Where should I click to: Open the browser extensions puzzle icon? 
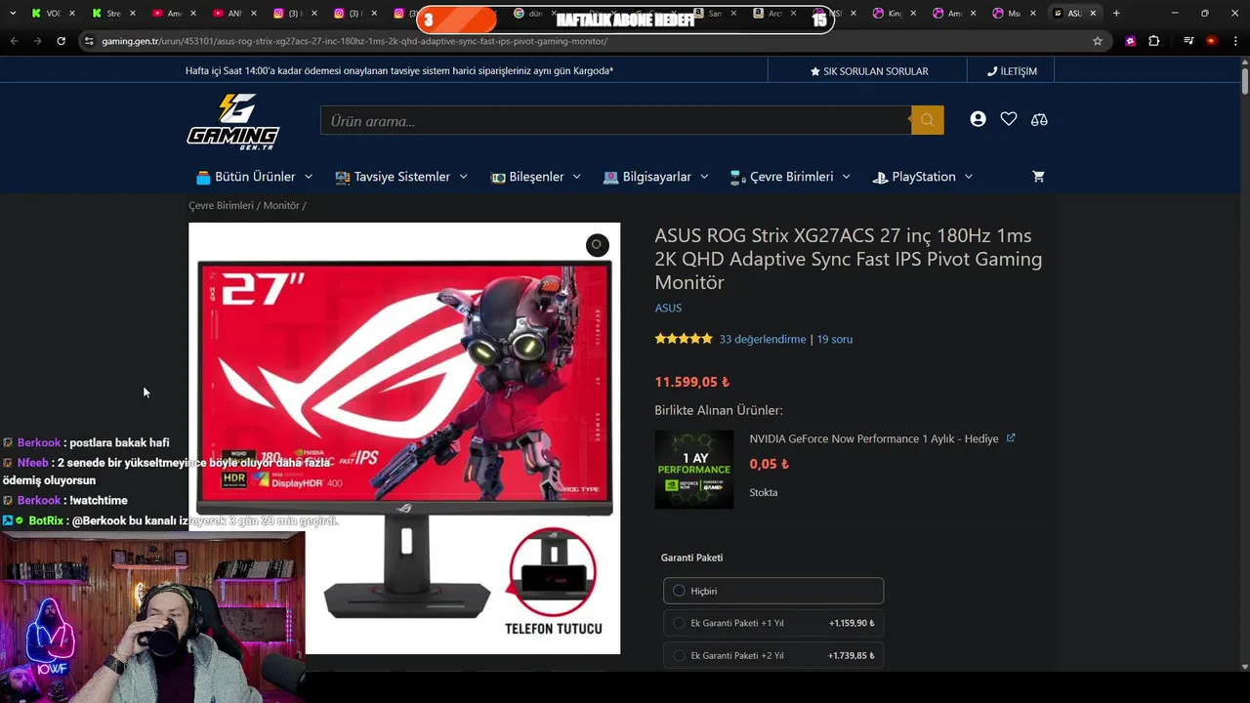pyautogui.click(x=1153, y=41)
